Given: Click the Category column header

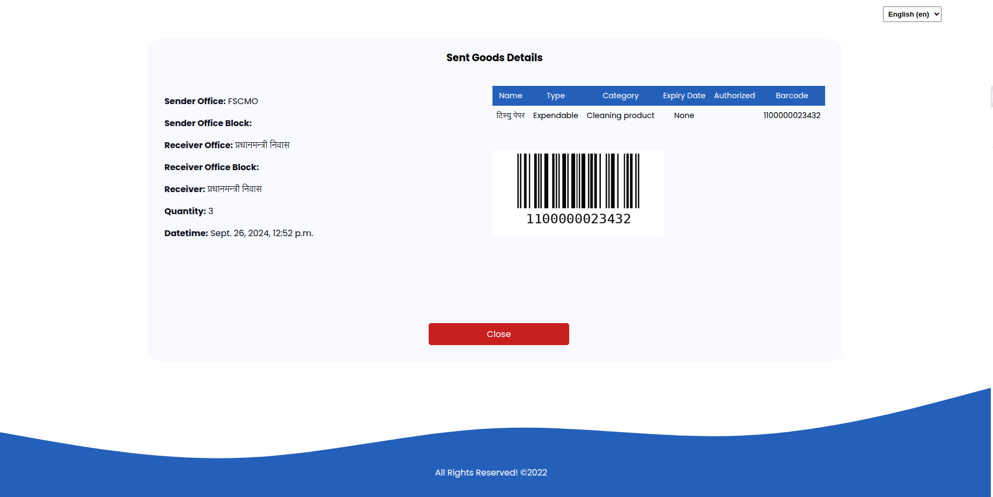Looking at the screenshot, I should point(620,96).
